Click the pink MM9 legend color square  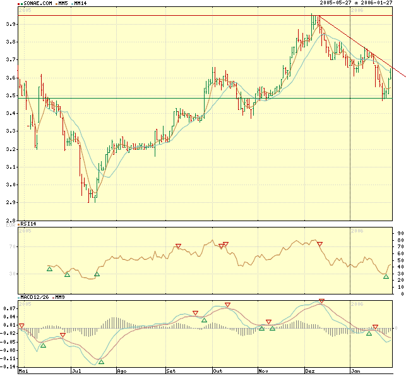[x=53, y=298]
